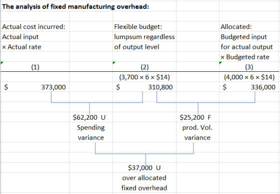The width and height of the screenshot is (280, 194).
Task: Select the 'Actual input' cell
Action: tap(20, 37)
